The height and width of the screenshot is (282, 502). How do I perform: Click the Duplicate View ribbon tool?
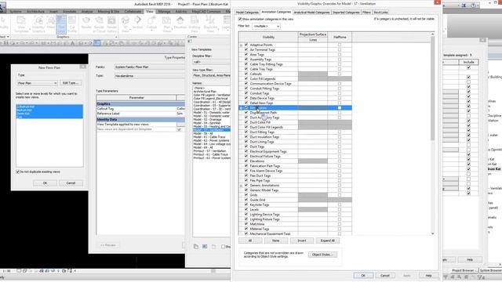click(x=210, y=24)
